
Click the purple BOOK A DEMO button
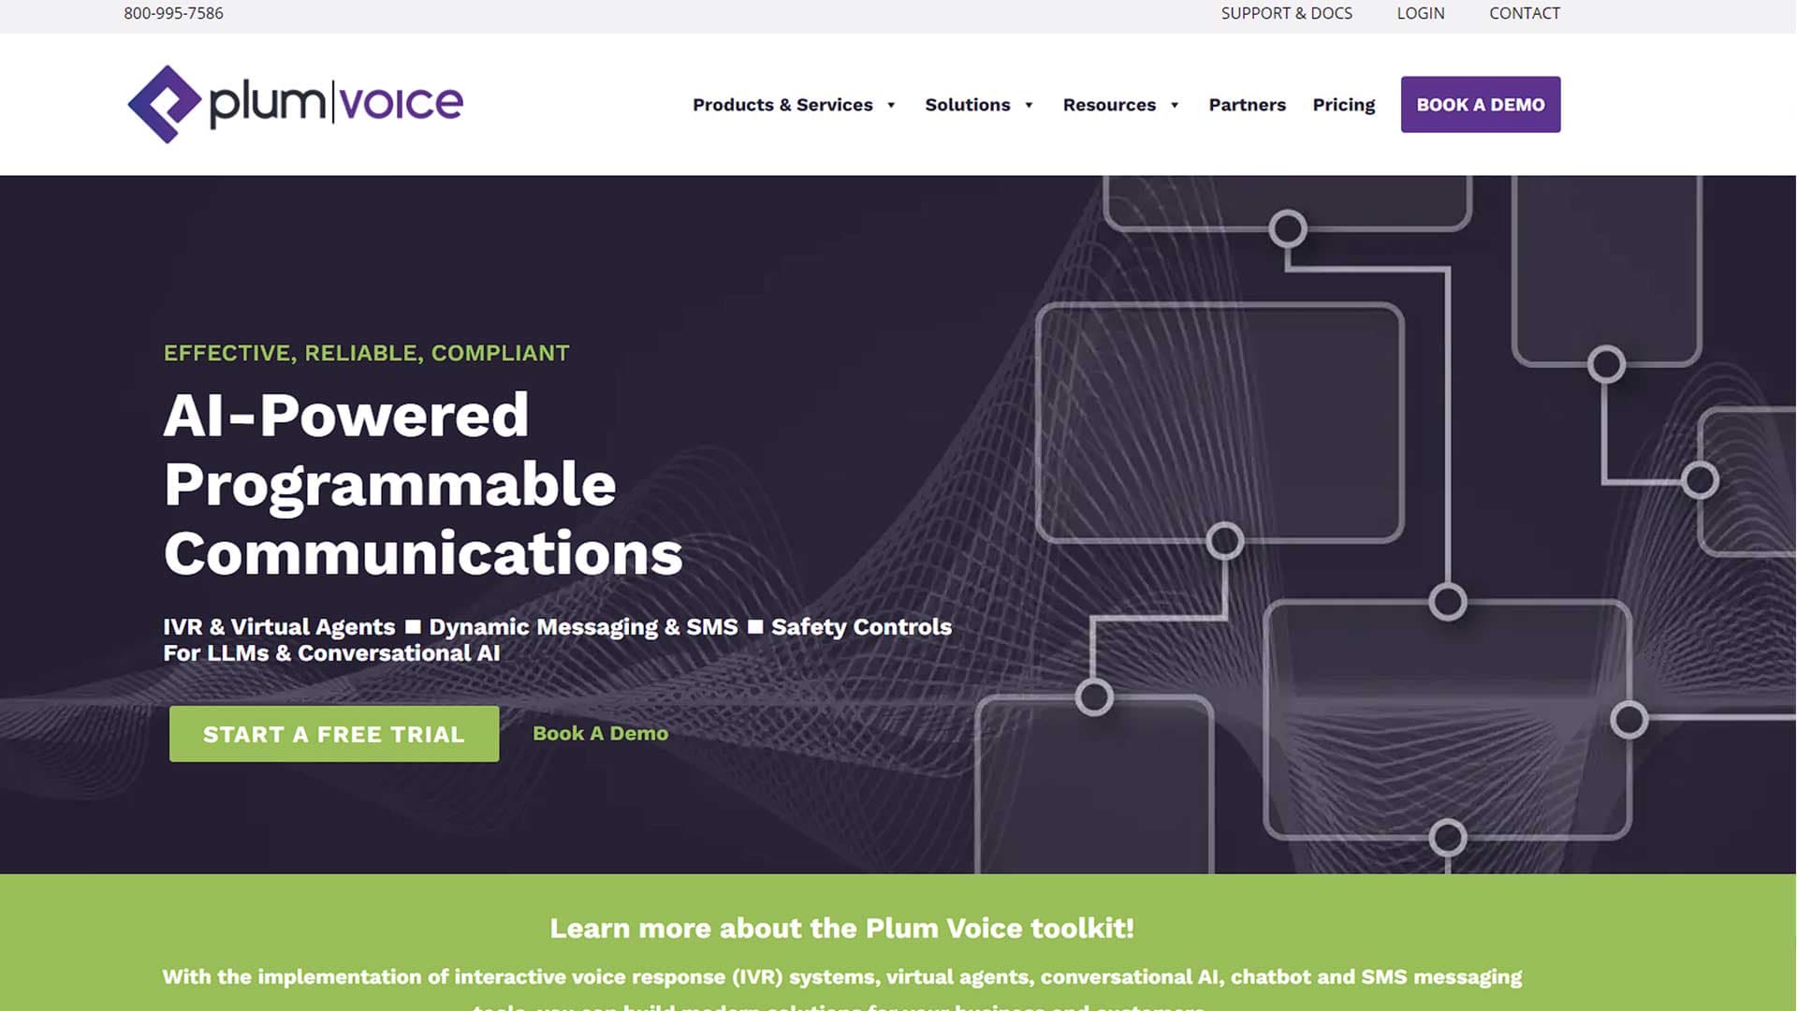coord(1481,105)
